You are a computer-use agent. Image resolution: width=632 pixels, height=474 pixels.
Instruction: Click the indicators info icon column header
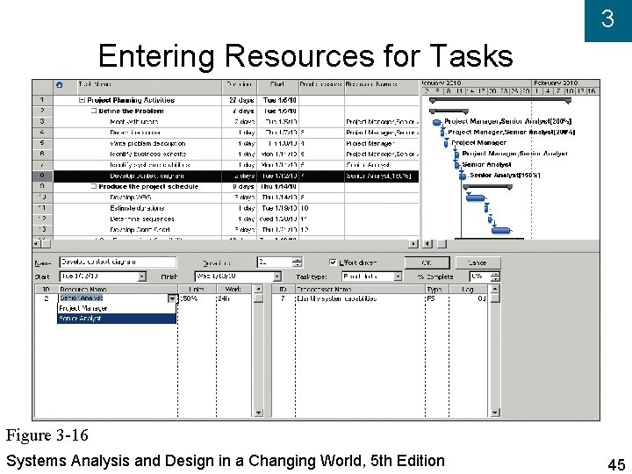[x=60, y=84]
